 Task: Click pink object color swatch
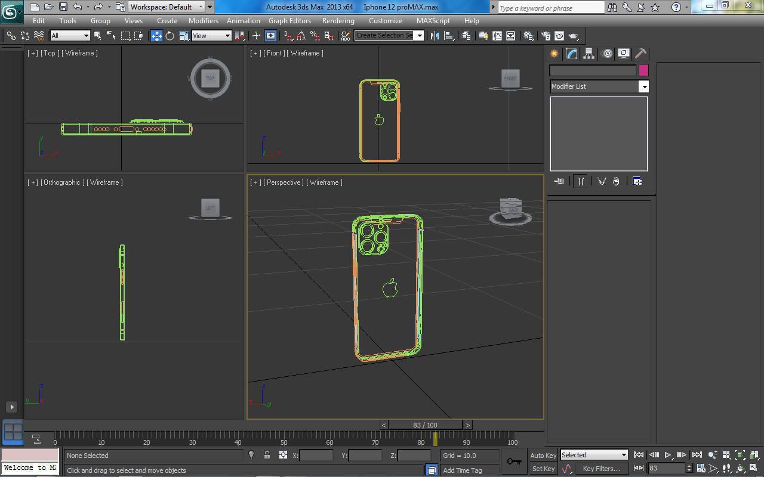(643, 70)
